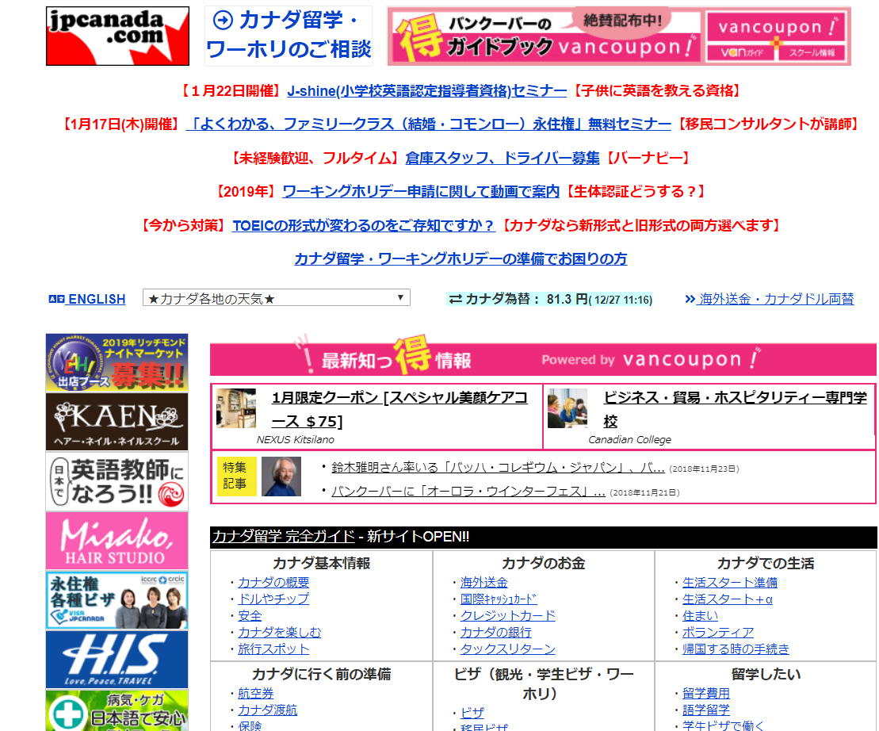Open カナダ留学 完全ガイド link
879x731 pixels.
pyautogui.click(x=283, y=537)
